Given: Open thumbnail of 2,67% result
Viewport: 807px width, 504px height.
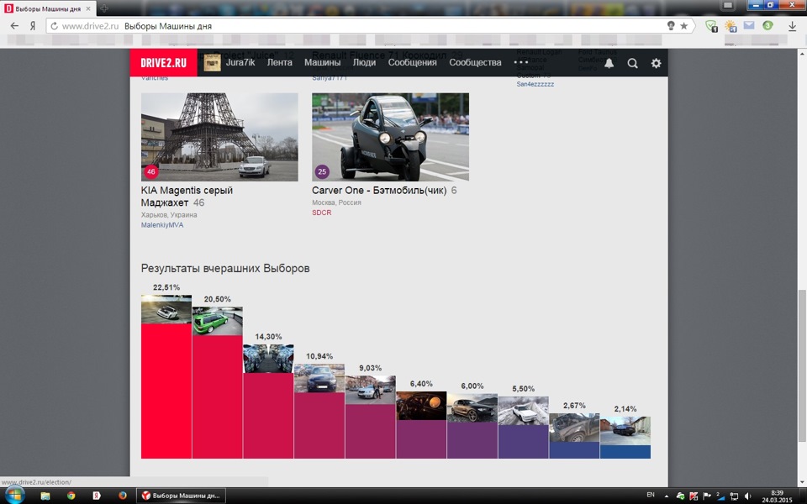Looking at the screenshot, I should coord(574,428).
